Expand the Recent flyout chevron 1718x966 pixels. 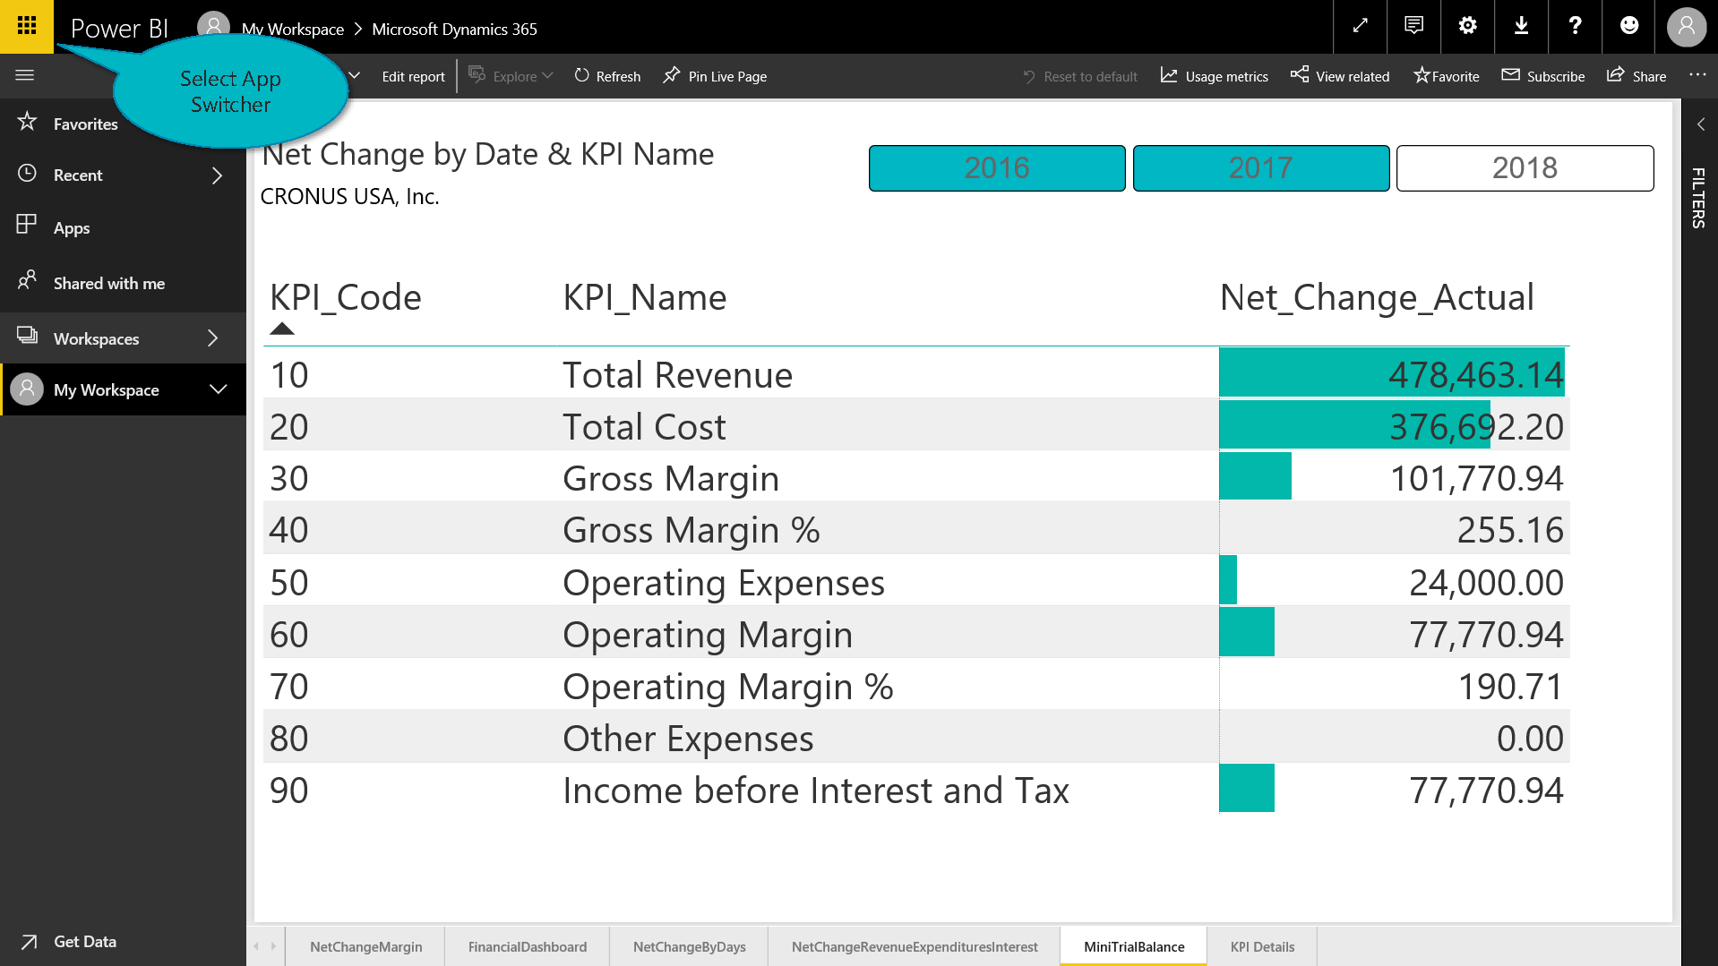pos(217,175)
